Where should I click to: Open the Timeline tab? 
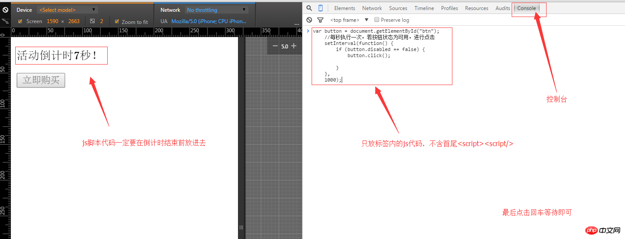click(x=424, y=8)
